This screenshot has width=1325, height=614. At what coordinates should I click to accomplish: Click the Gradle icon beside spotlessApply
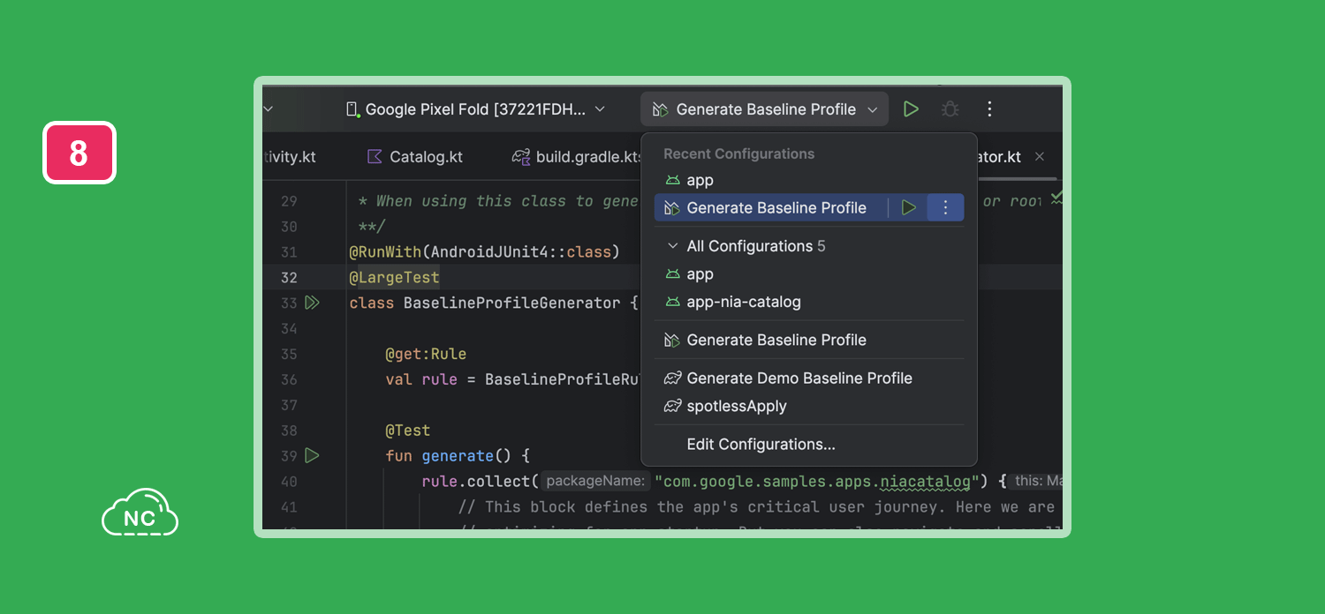[673, 406]
